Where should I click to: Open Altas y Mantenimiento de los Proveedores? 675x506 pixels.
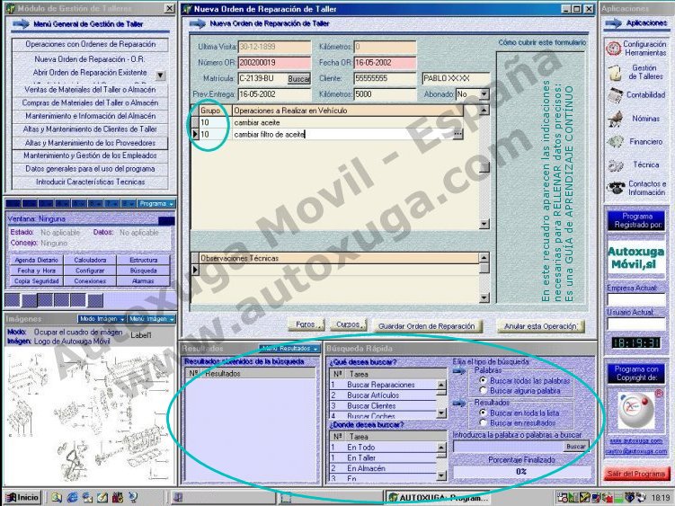(x=90, y=143)
